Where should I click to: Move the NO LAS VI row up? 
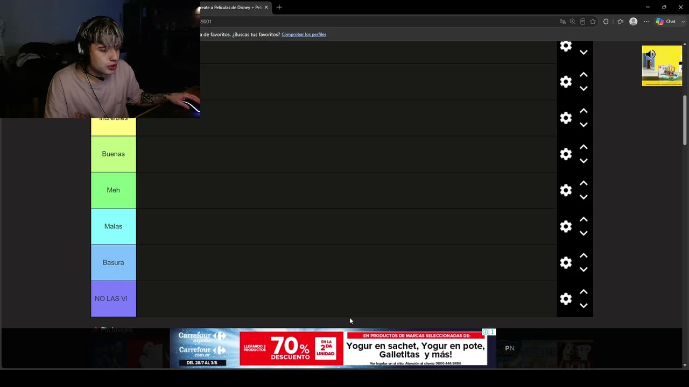[x=583, y=291]
